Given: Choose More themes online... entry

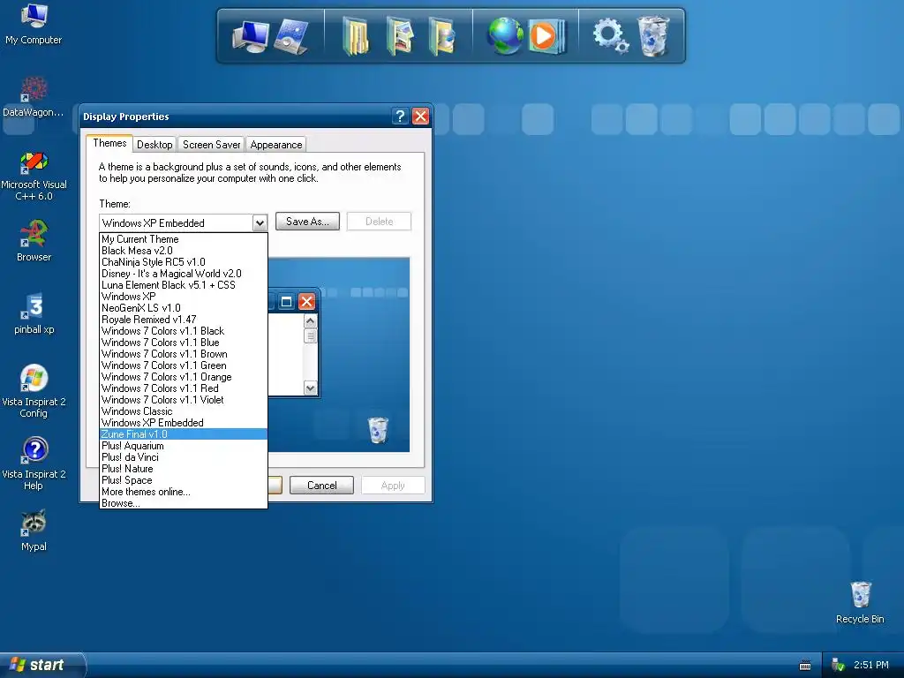Looking at the screenshot, I should click(184, 492).
